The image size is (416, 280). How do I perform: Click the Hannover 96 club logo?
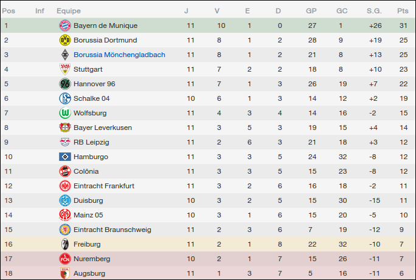tap(64, 84)
